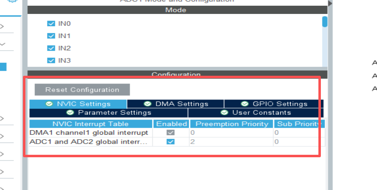Click the panel collapse arrow at top right
Screen dimensions: 377x190
coord(330,3)
